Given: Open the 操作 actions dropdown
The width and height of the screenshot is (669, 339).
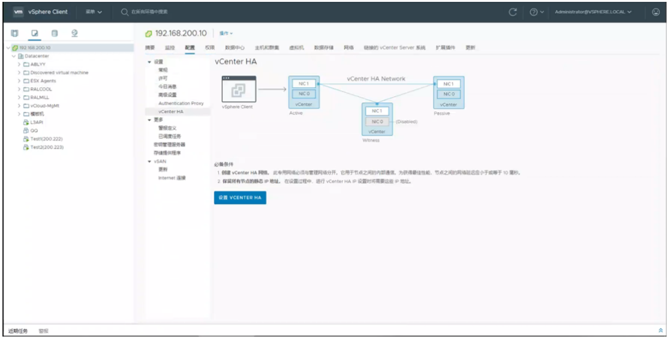Looking at the screenshot, I should 226,33.
